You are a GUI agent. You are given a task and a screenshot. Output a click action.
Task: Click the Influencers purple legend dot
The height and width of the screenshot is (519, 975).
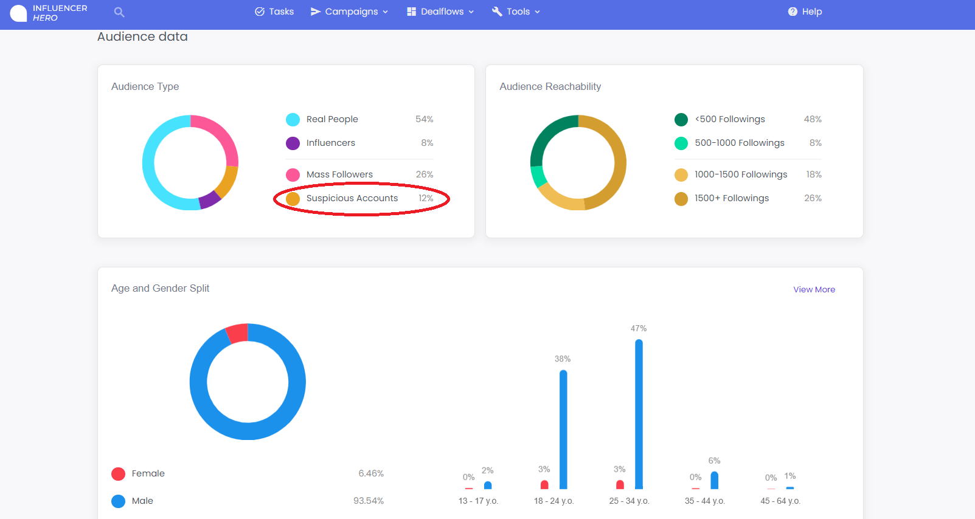pos(293,143)
